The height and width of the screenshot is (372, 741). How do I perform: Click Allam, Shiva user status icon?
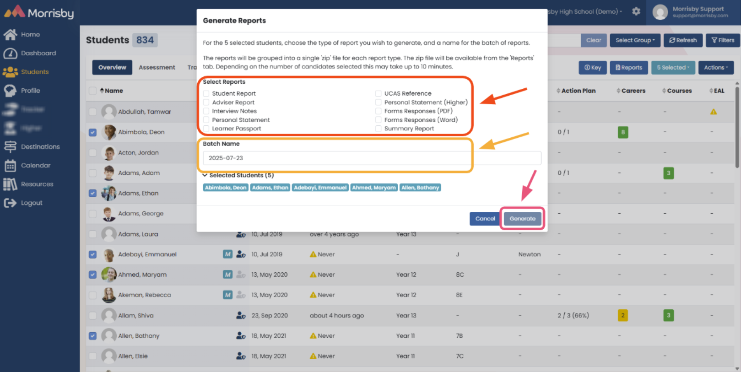point(241,315)
